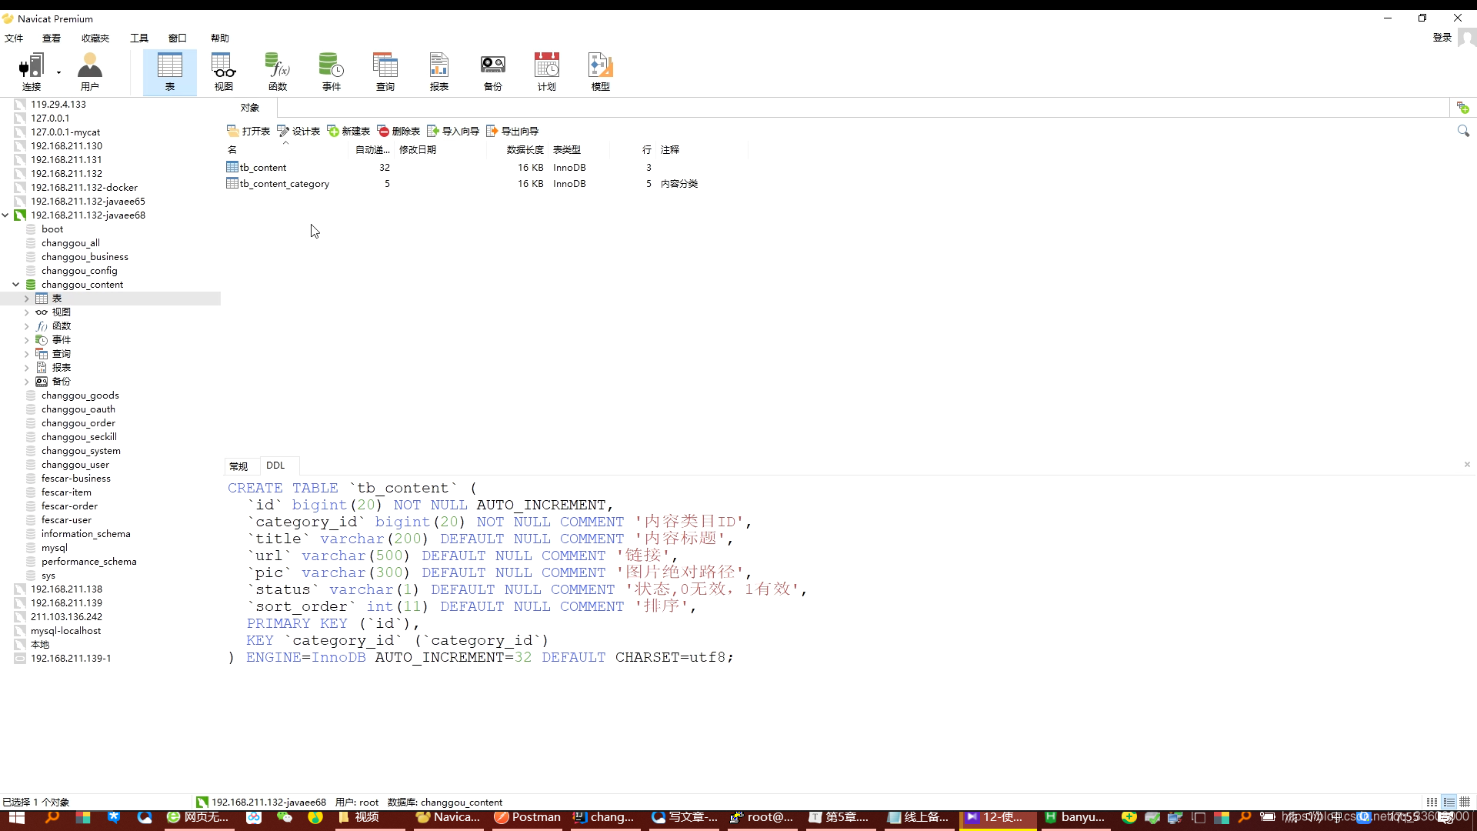Open the User (用户) toolbar icon
1477x831 pixels.
click(x=90, y=72)
